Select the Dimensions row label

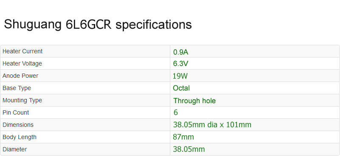(18, 125)
